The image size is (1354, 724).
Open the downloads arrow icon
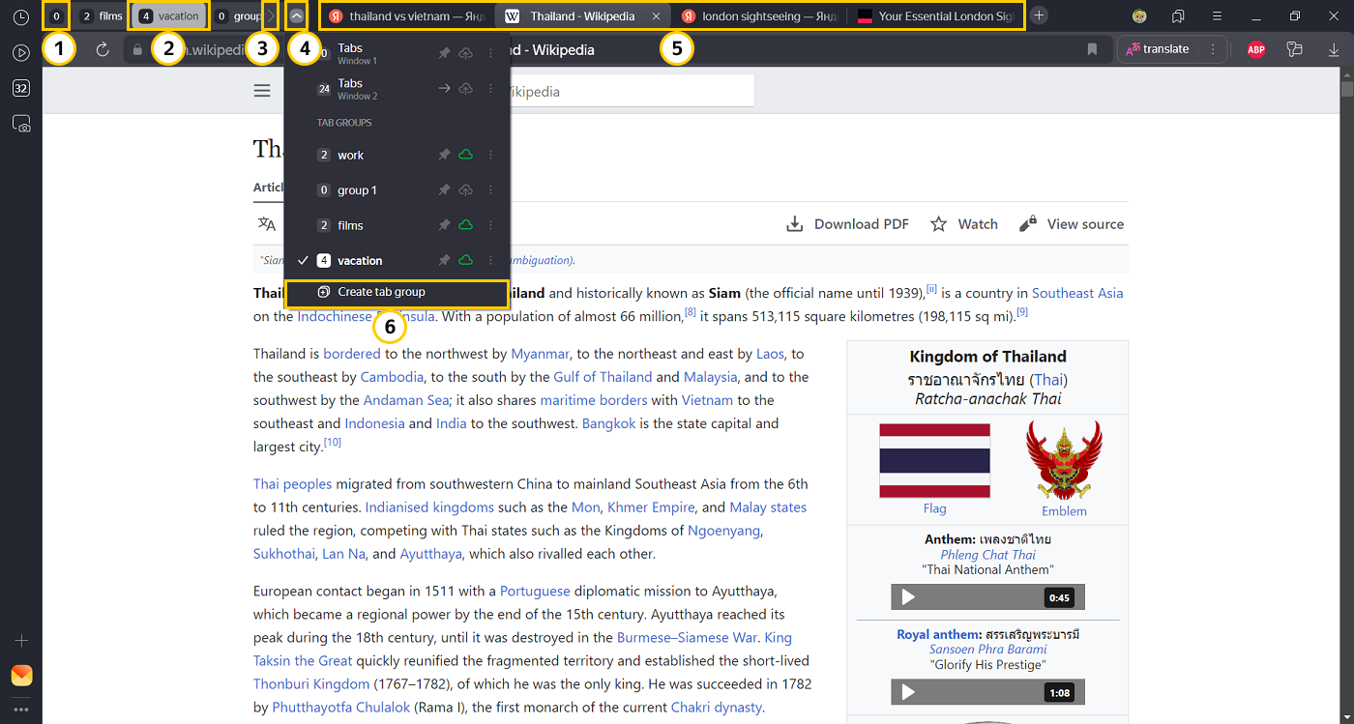(x=1334, y=50)
